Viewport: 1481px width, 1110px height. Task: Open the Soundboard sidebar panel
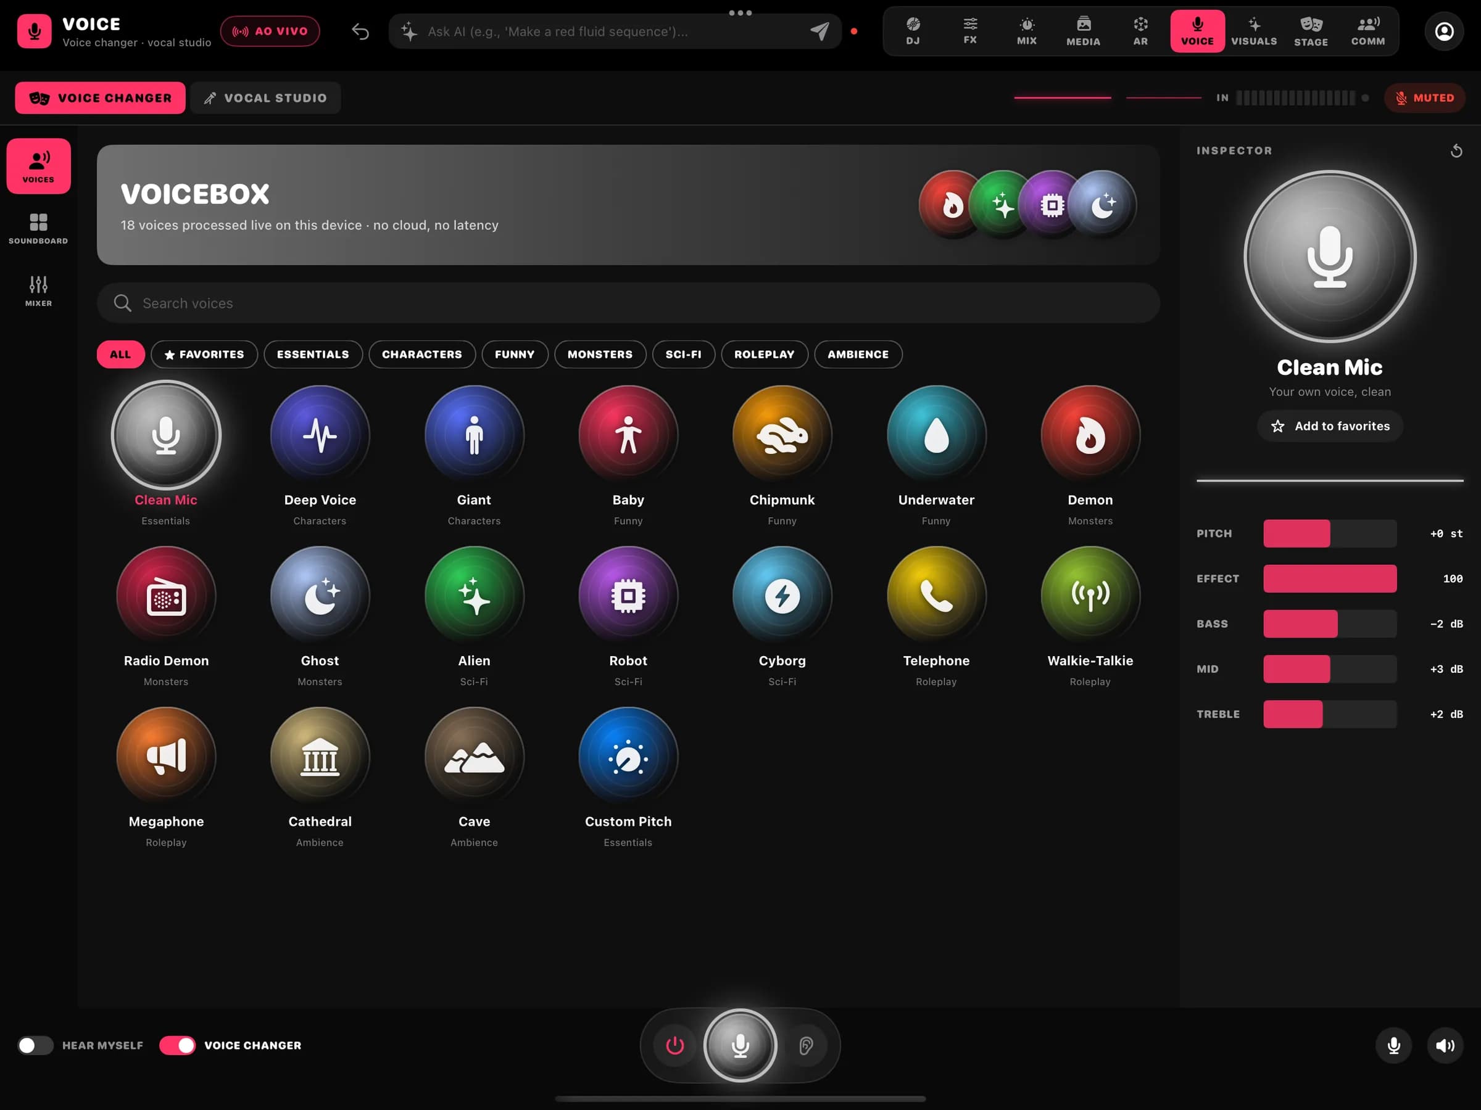pyautogui.click(x=38, y=228)
